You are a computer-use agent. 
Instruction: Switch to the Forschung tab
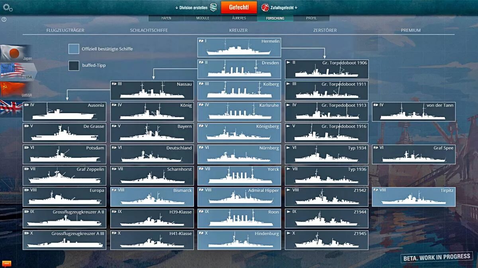tap(275, 18)
